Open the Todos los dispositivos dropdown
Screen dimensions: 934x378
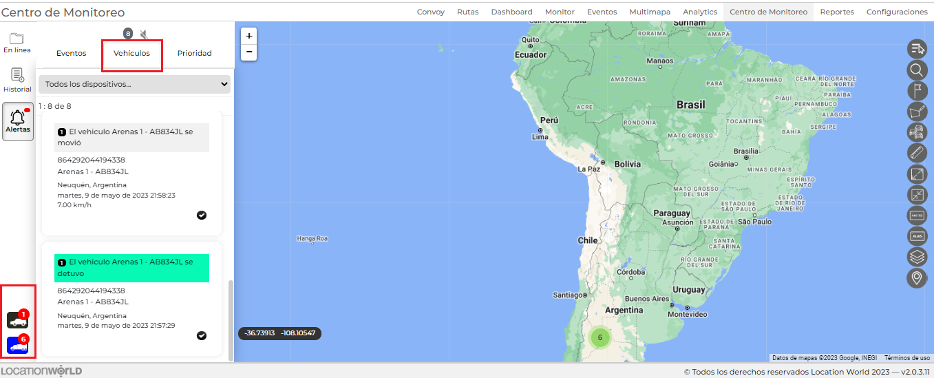tap(134, 84)
